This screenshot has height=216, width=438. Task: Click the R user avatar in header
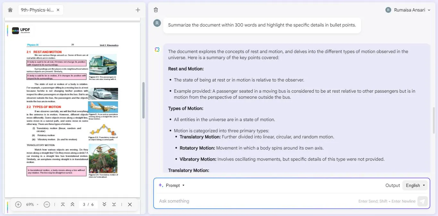[388, 10]
